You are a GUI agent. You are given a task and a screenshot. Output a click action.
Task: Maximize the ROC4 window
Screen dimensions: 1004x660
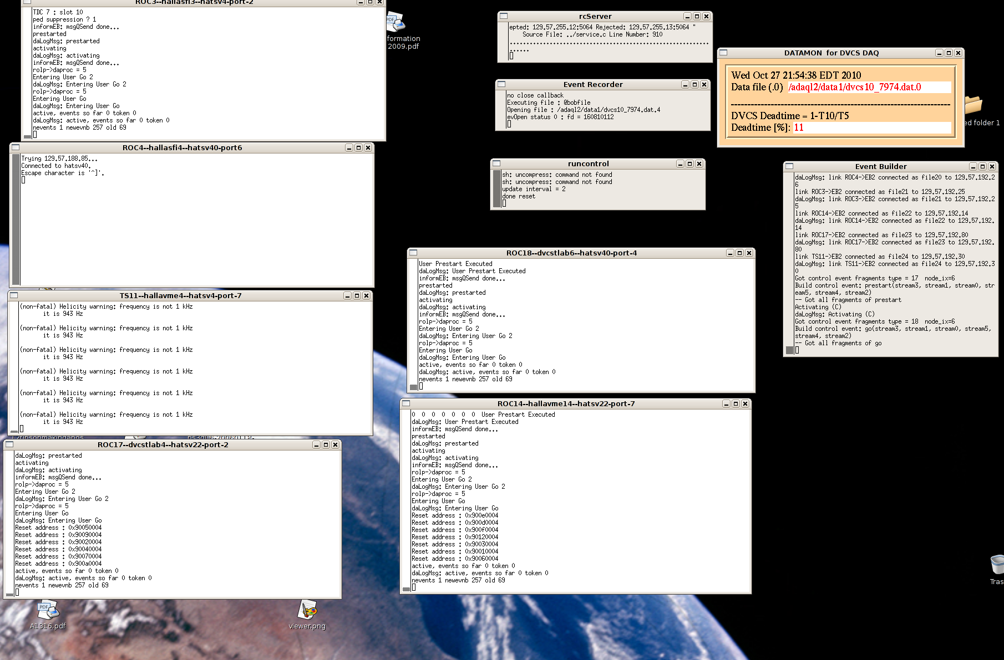point(358,147)
